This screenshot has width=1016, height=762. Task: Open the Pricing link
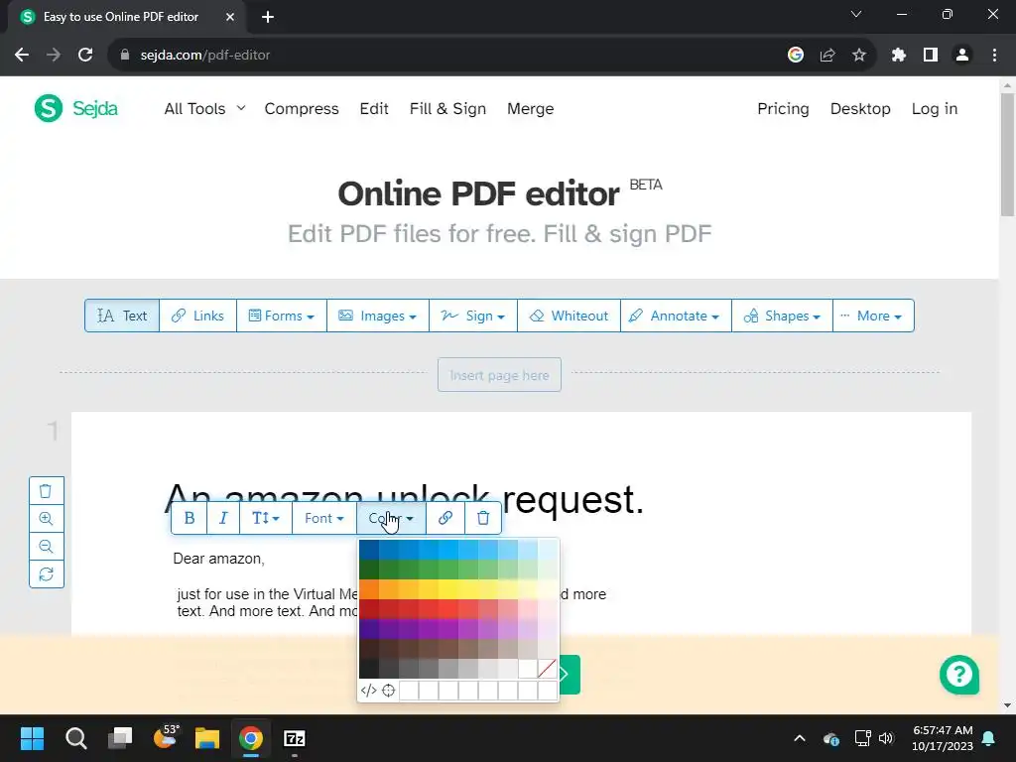(783, 109)
